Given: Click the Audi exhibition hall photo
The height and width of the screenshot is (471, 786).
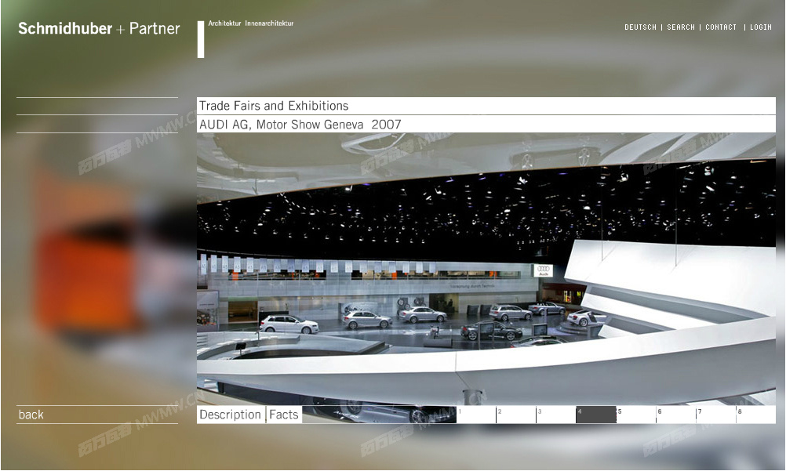Looking at the screenshot, I should click(x=486, y=269).
